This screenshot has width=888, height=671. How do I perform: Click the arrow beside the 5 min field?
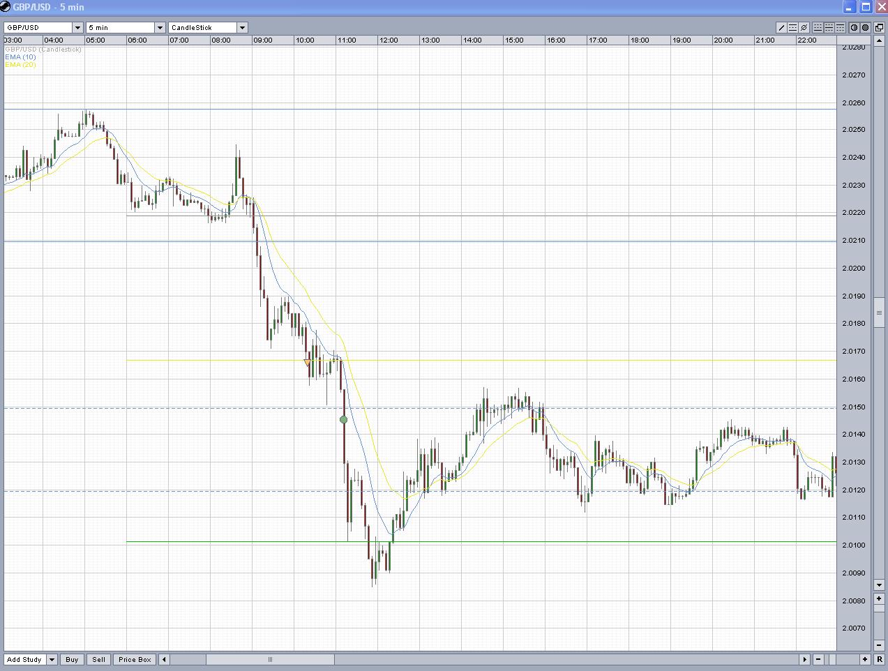tap(160, 28)
